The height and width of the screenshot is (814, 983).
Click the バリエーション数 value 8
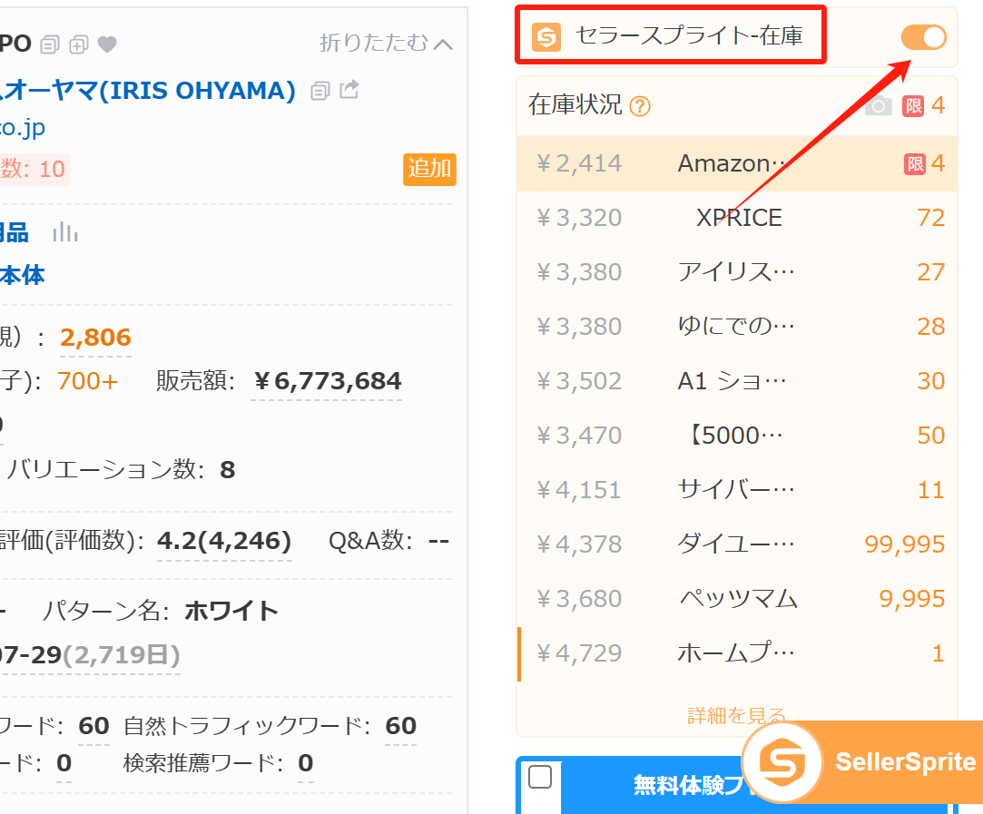pos(228,470)
